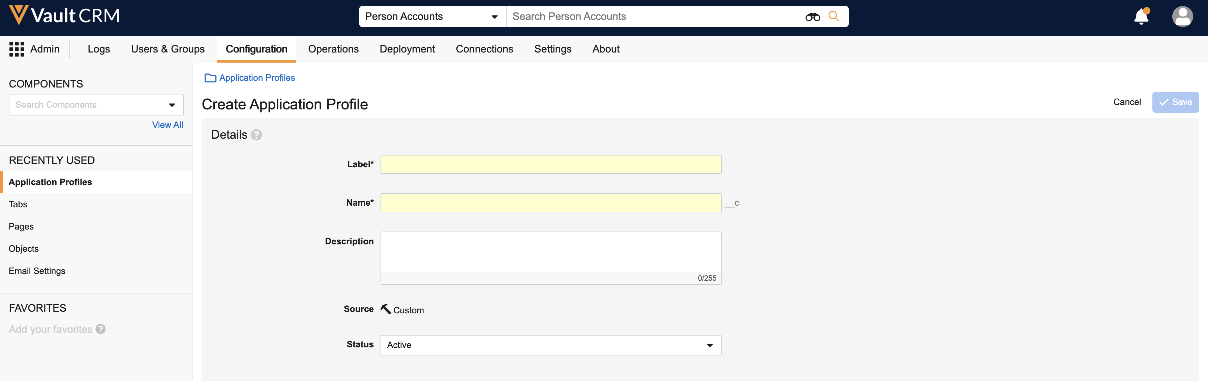Viewport: 1208px width, 381px height.
Task: Click the orange search magnifier icon
Action: 833,16
